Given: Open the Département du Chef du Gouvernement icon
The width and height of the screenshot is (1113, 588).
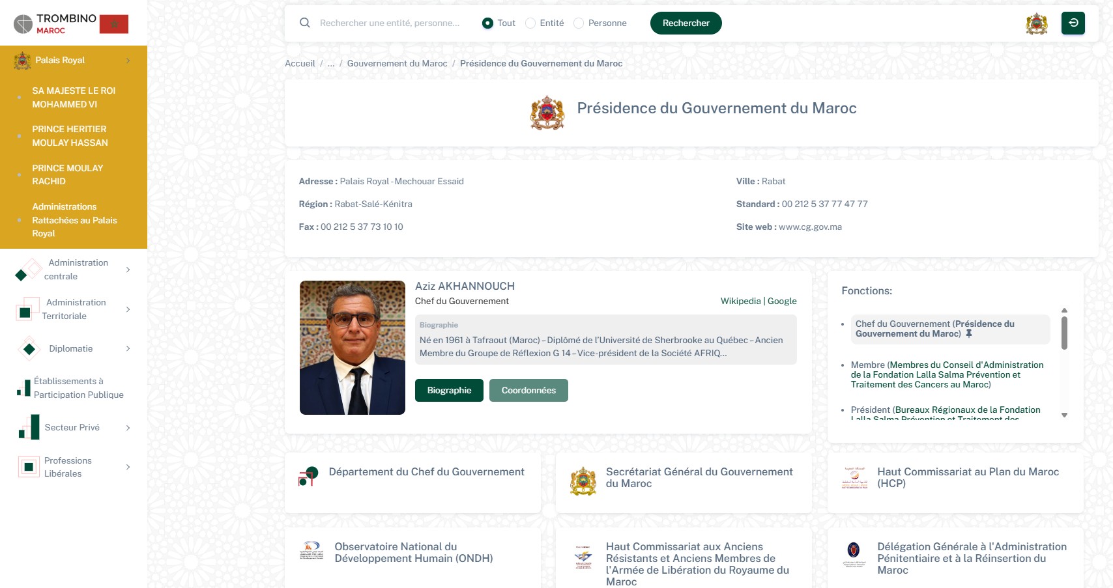Looking at the screenshot, I should [308, 477].
